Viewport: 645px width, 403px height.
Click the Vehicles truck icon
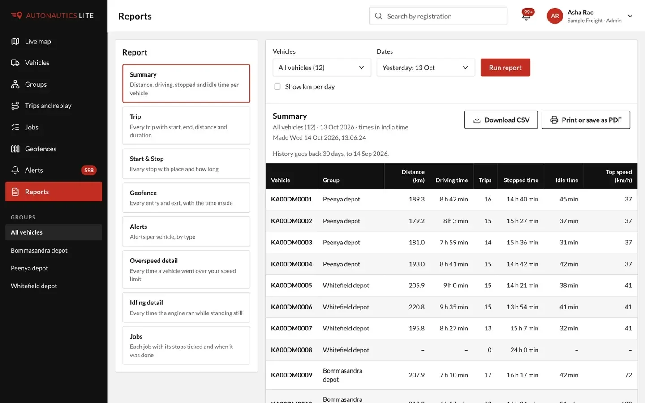(15, 63)
